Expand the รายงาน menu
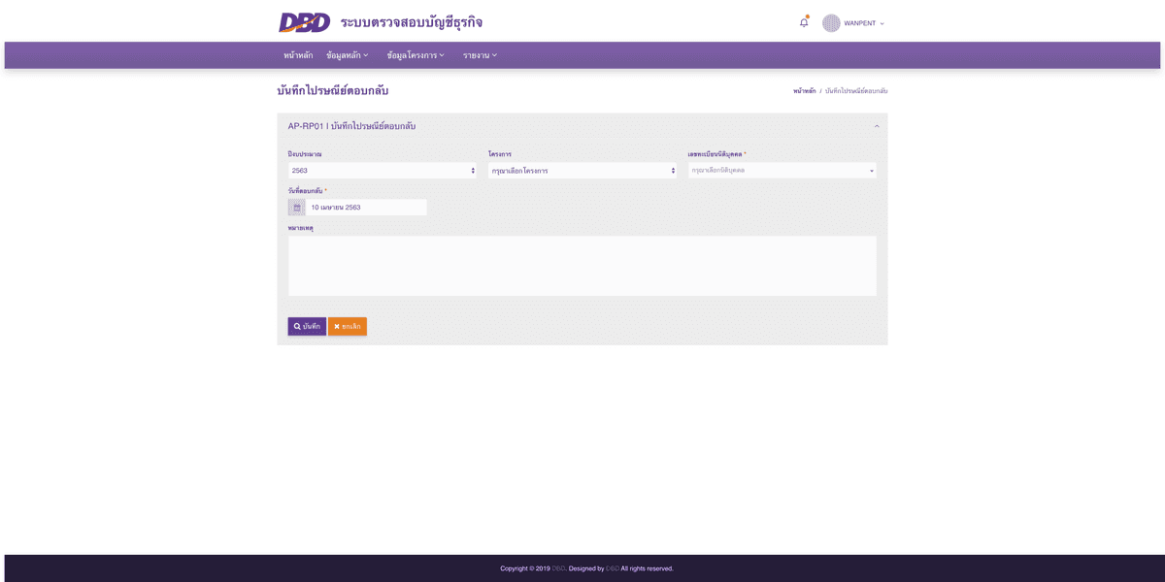 [x=480, y=55]
